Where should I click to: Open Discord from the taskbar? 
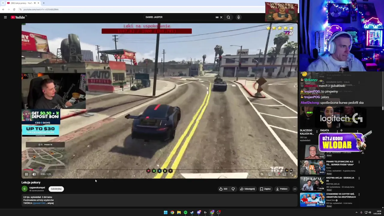[x=199, y=212]
